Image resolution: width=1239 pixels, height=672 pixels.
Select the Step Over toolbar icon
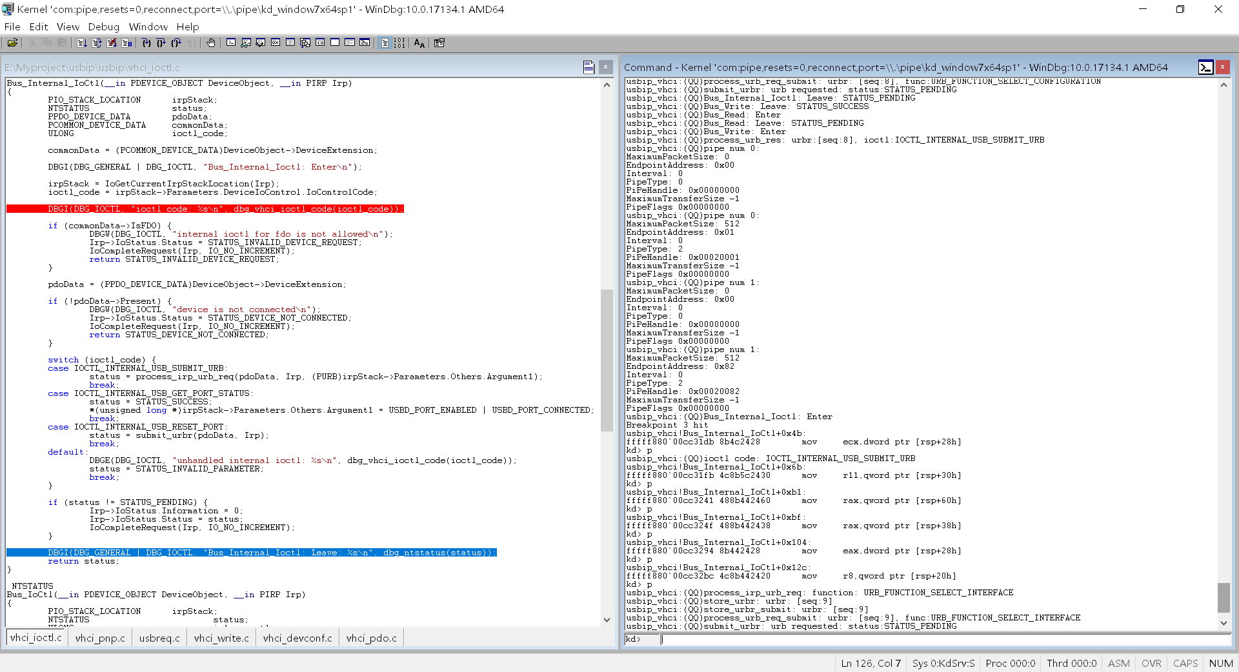[162, 43]
